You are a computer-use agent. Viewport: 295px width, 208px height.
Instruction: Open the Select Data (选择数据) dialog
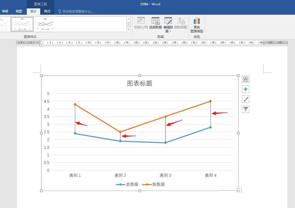tap(156, 23)
